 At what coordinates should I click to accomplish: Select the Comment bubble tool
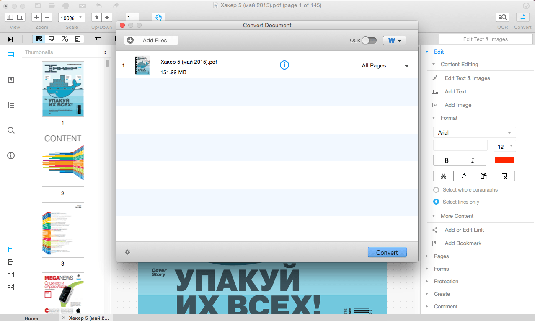coord(52,39)
